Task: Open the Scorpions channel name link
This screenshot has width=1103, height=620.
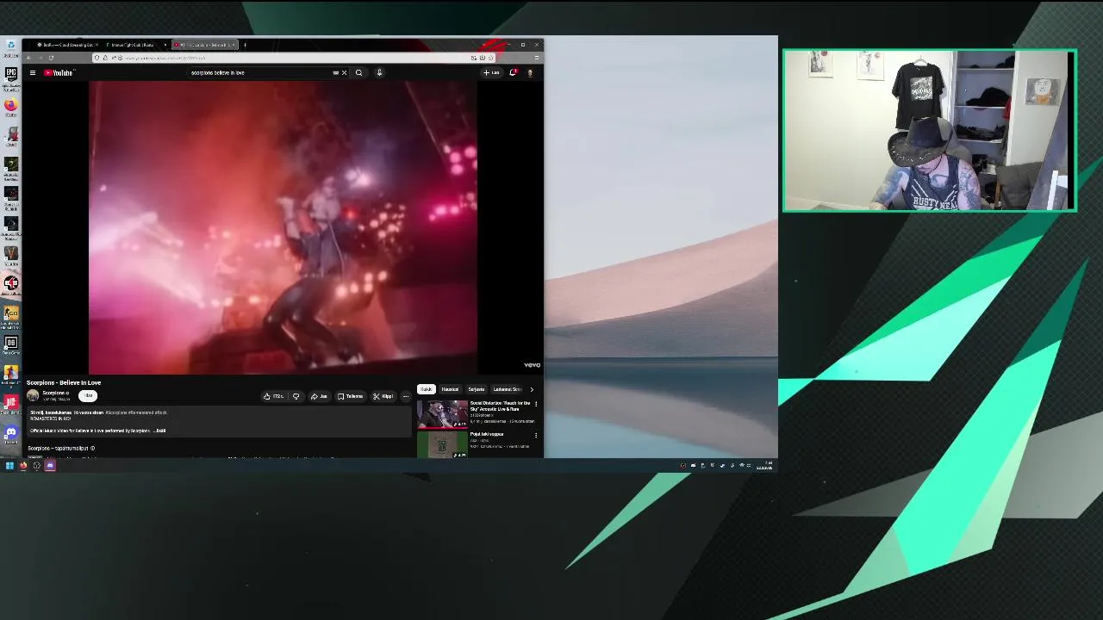Action: click(x=54, y=393)
